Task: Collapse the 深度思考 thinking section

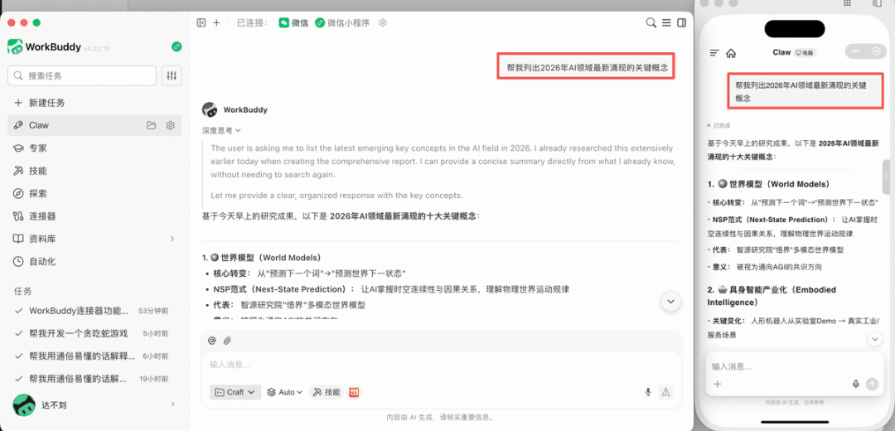Action: (221, 130)
